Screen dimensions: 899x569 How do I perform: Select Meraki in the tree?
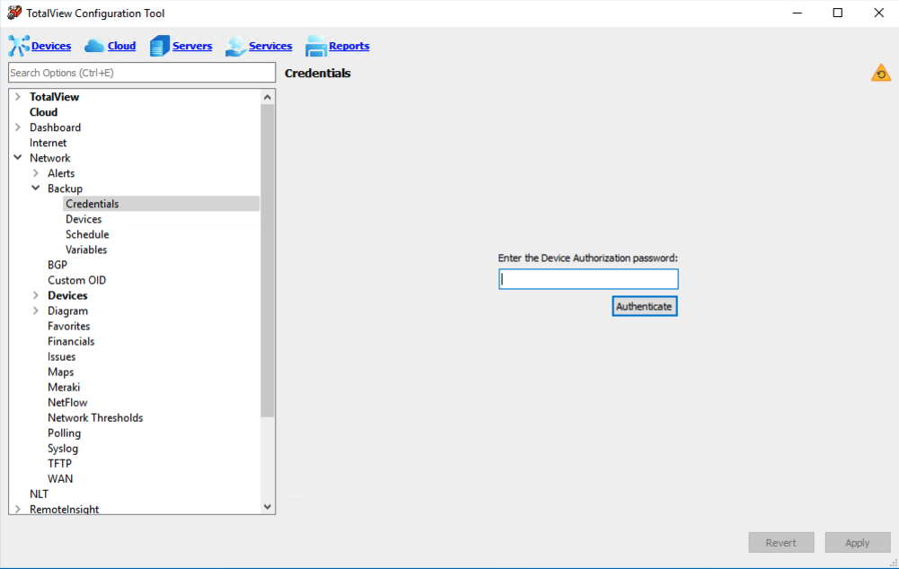(64, 388)
